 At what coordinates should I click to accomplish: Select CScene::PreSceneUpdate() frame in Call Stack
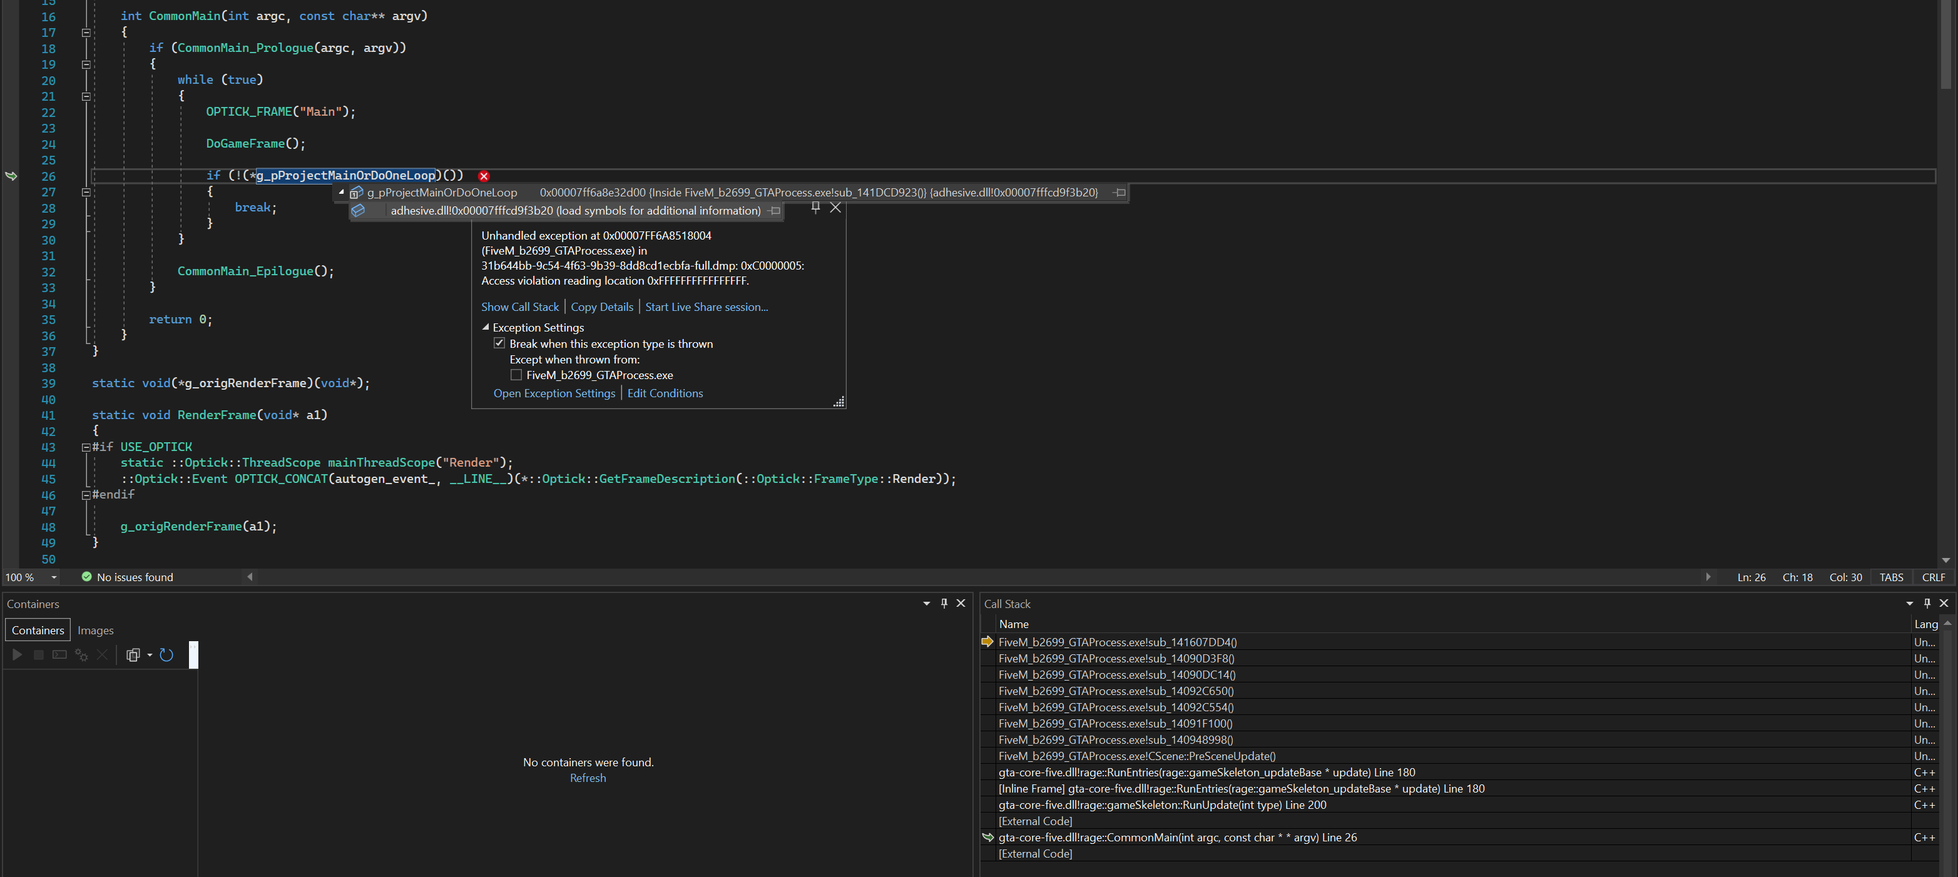pyautogui.click(x=1452, y=756)
